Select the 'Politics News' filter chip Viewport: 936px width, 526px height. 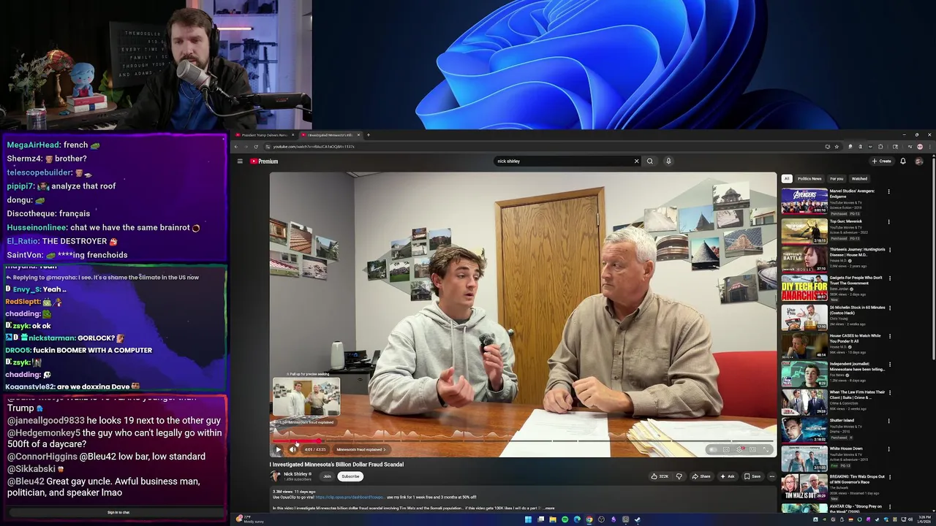(x=809, y=178)
